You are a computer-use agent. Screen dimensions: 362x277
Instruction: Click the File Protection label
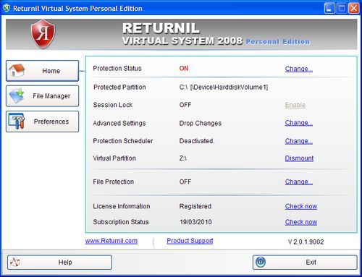pos(114,182)
